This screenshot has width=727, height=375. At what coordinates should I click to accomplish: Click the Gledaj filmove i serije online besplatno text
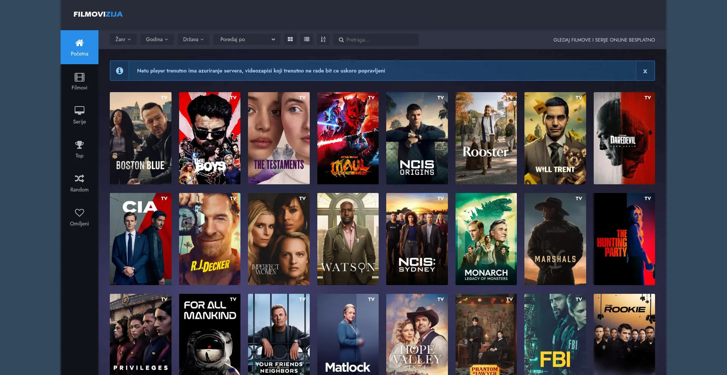point(604,40)
